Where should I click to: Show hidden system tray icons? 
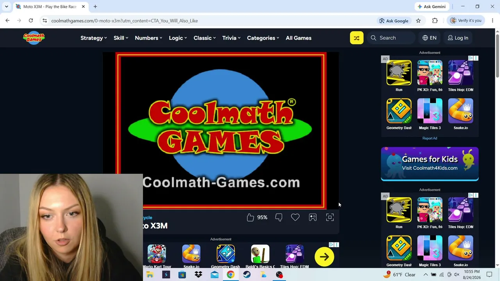pyautogui.click(x=426, y=275)
